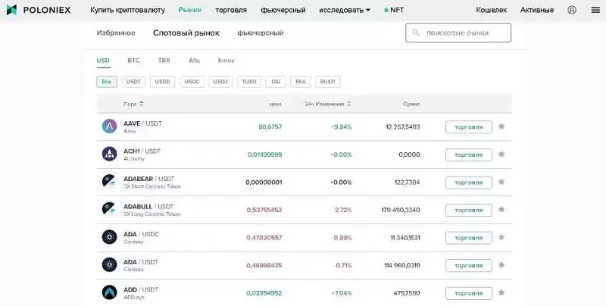This screenshot has width=606, height=306.
Task: Open Купить криптовалюту in navigation
Action: click(127, 10)
